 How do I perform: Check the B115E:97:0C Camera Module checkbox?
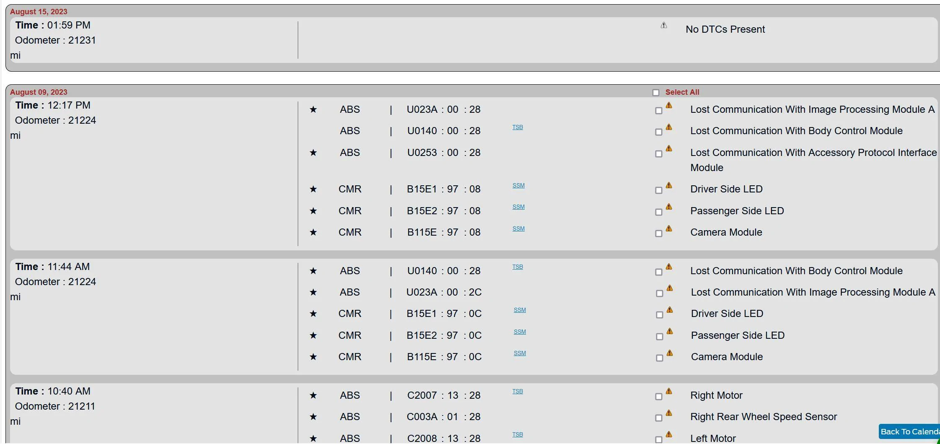tap(659, 358)
